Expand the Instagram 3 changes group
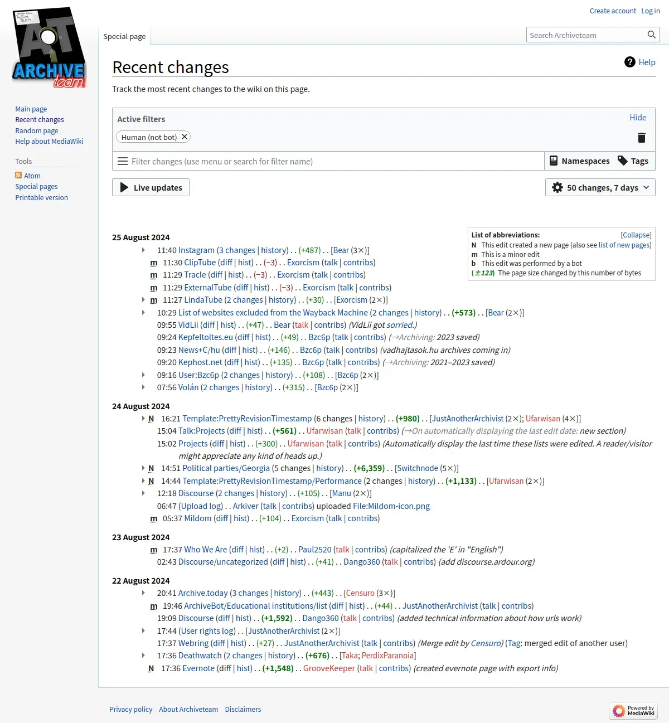669x723 pixels. [143, 250]
